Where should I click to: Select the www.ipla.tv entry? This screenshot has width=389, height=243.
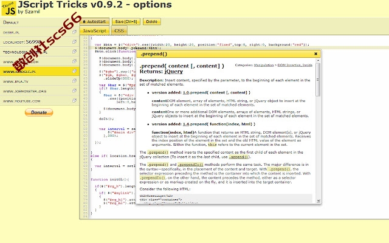40,81
